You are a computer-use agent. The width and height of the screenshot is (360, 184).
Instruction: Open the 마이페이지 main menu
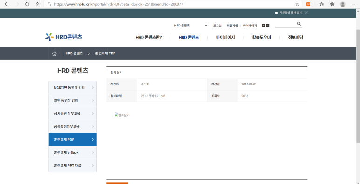(225, 38)
